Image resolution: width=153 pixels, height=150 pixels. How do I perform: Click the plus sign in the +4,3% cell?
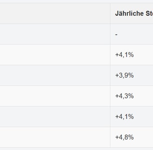[x=117, y=96]
